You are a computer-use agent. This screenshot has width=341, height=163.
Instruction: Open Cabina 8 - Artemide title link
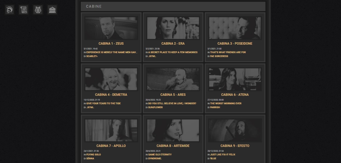(173, 146)
